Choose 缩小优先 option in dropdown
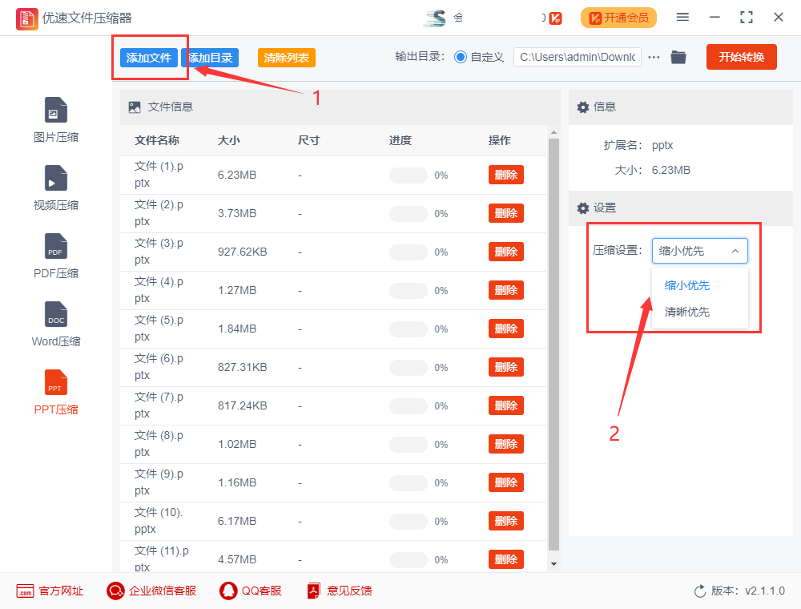The height and width of the screenshot is (609, 801). coord(687,285)
